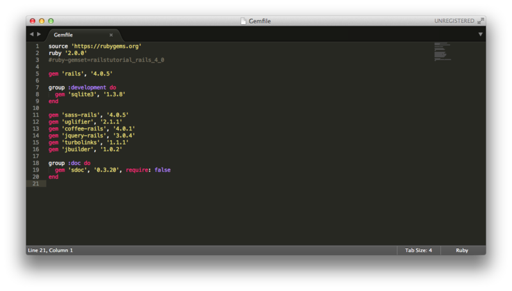
Task: Click the 'sdoc' gem string
Action: click(x=77, y=169)
